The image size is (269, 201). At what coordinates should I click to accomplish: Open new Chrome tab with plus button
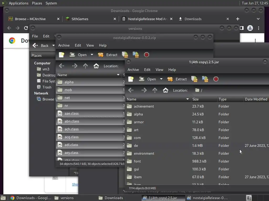(237, 19)
